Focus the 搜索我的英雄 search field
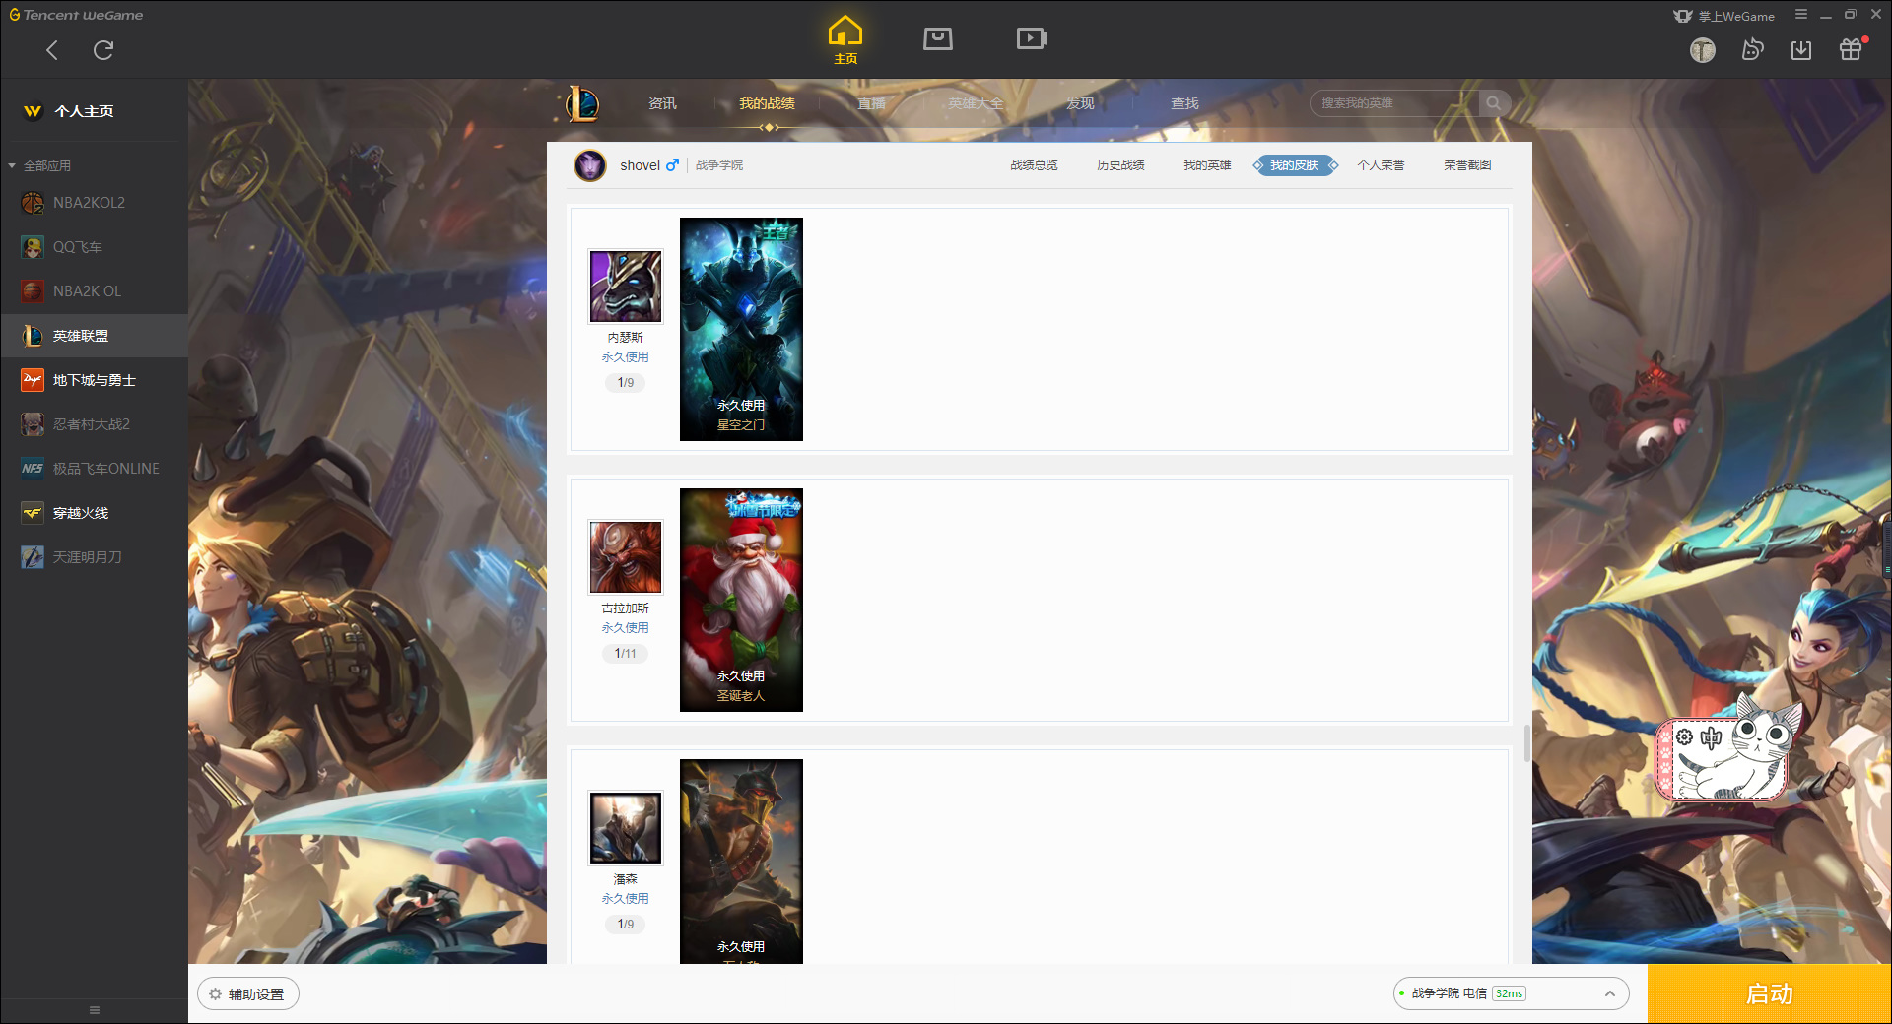 click(1394, 103)
